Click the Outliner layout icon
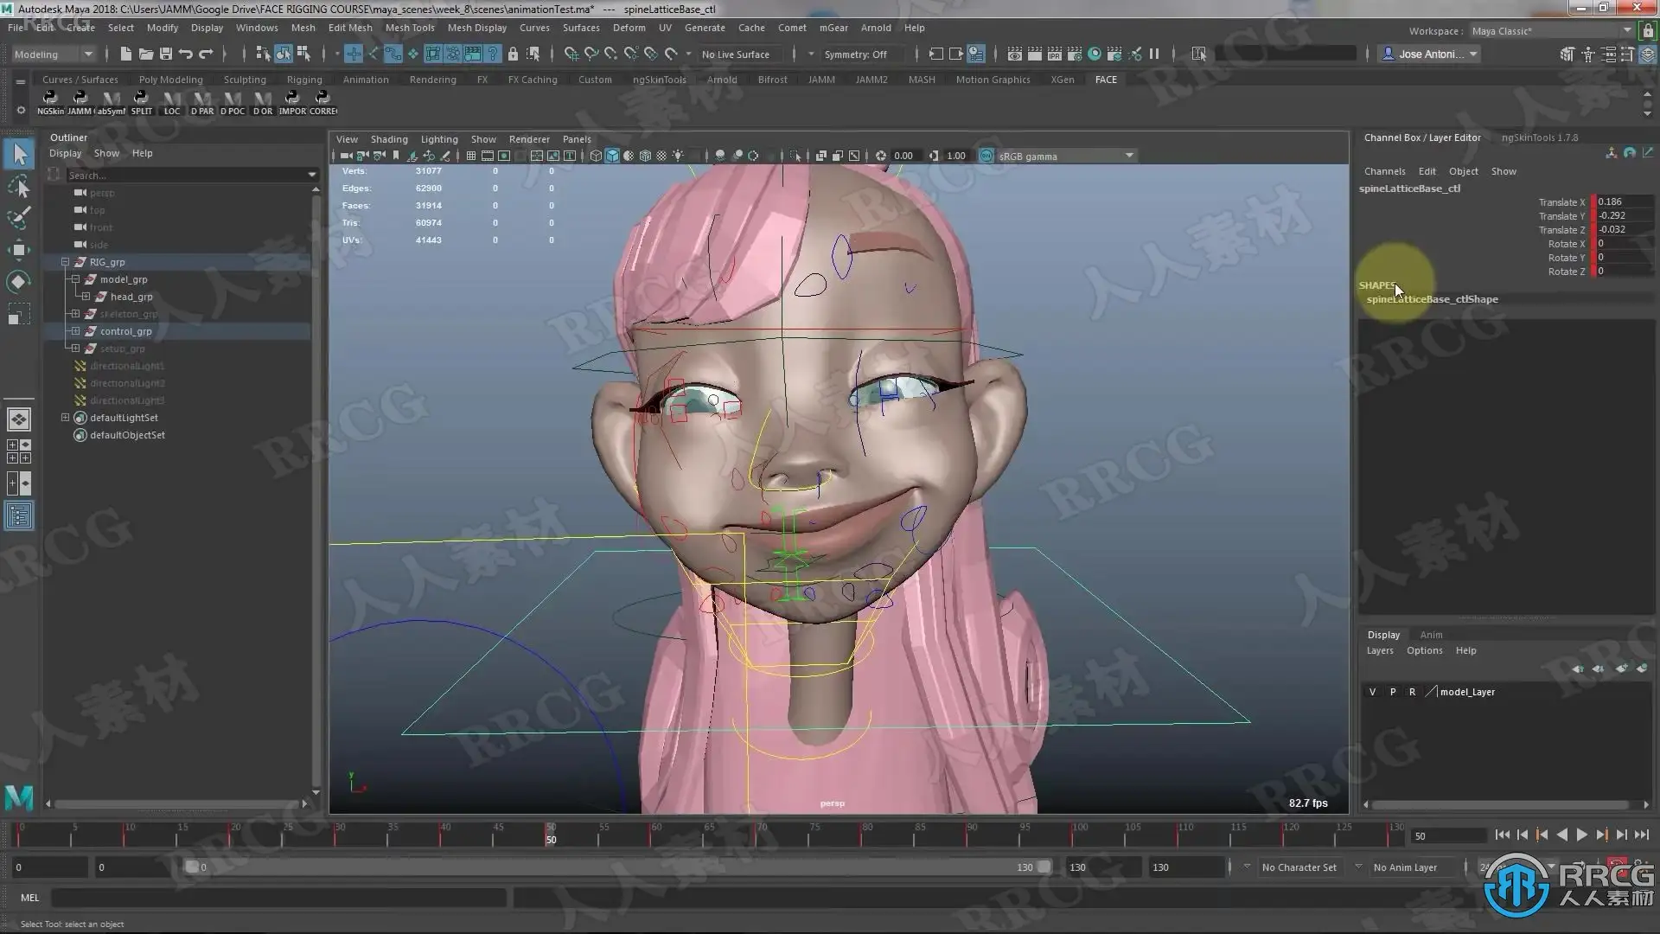 coord(19,516)
